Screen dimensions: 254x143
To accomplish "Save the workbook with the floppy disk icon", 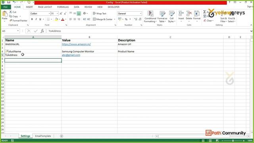I will pyautogui.click(x=9, y=2).
